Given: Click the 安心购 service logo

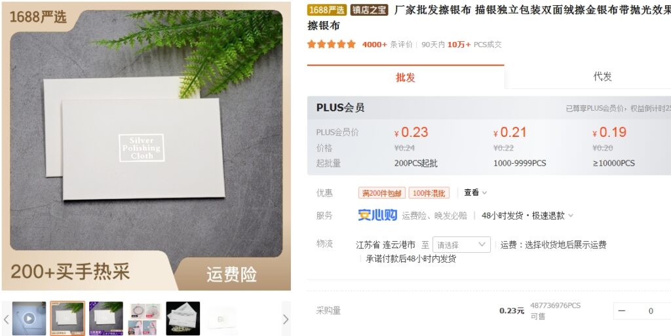Looking at the screenshot, I should coord(377,215).
